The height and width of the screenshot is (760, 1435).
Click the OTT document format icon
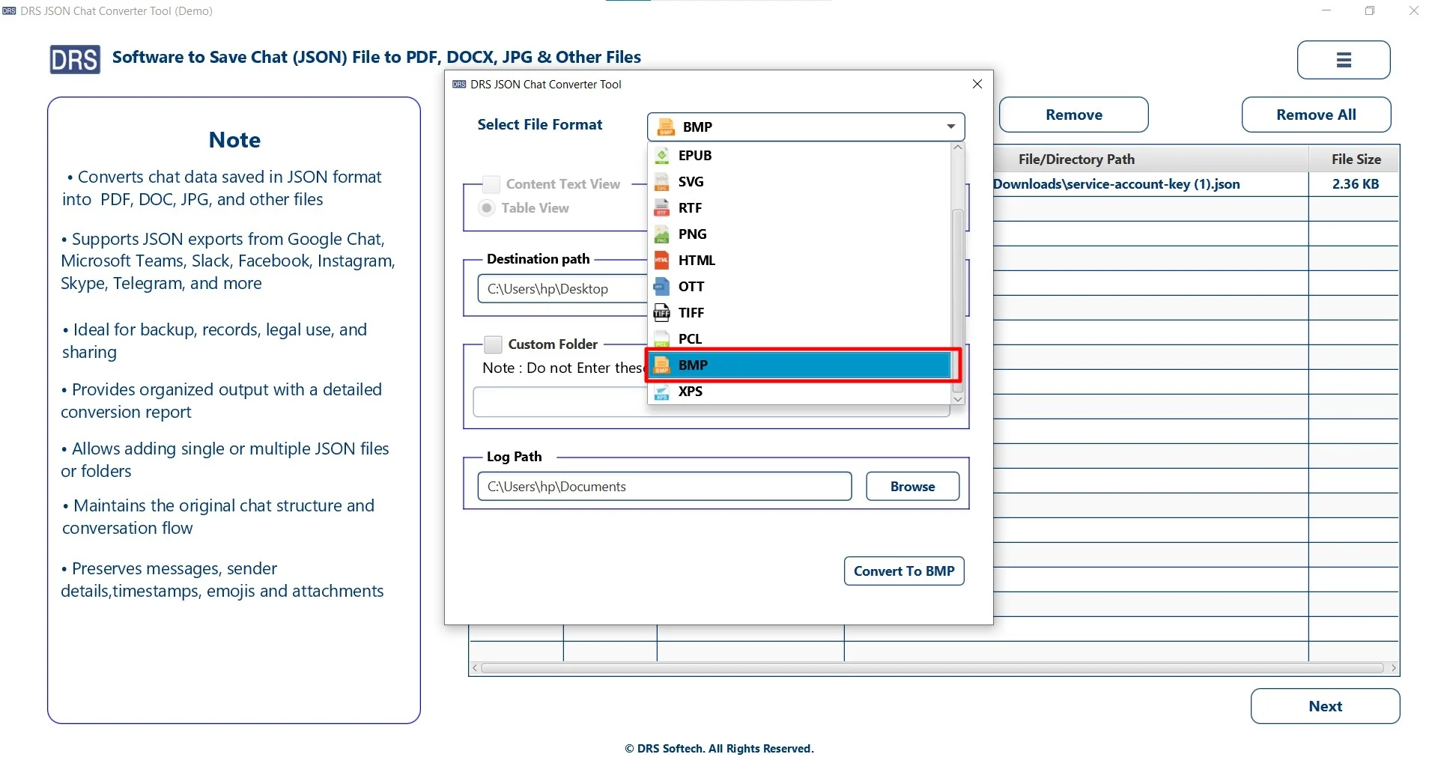coord(662,287)
